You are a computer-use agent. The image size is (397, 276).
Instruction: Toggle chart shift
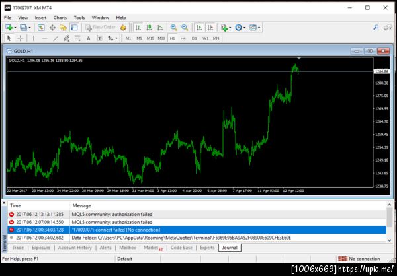pos(210,28)
